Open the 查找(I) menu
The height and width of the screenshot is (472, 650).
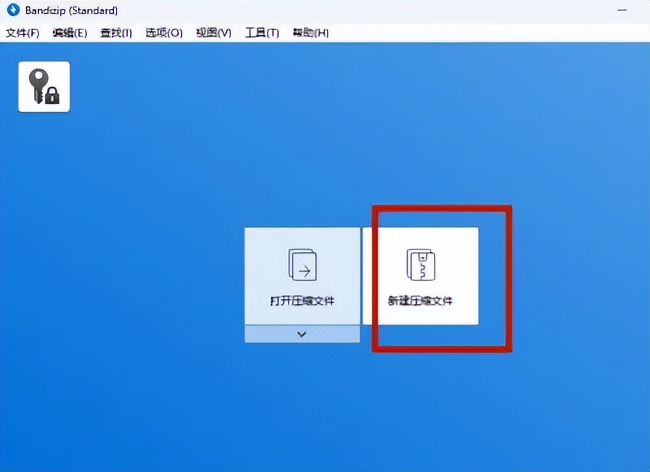click(x=116, y=33)
